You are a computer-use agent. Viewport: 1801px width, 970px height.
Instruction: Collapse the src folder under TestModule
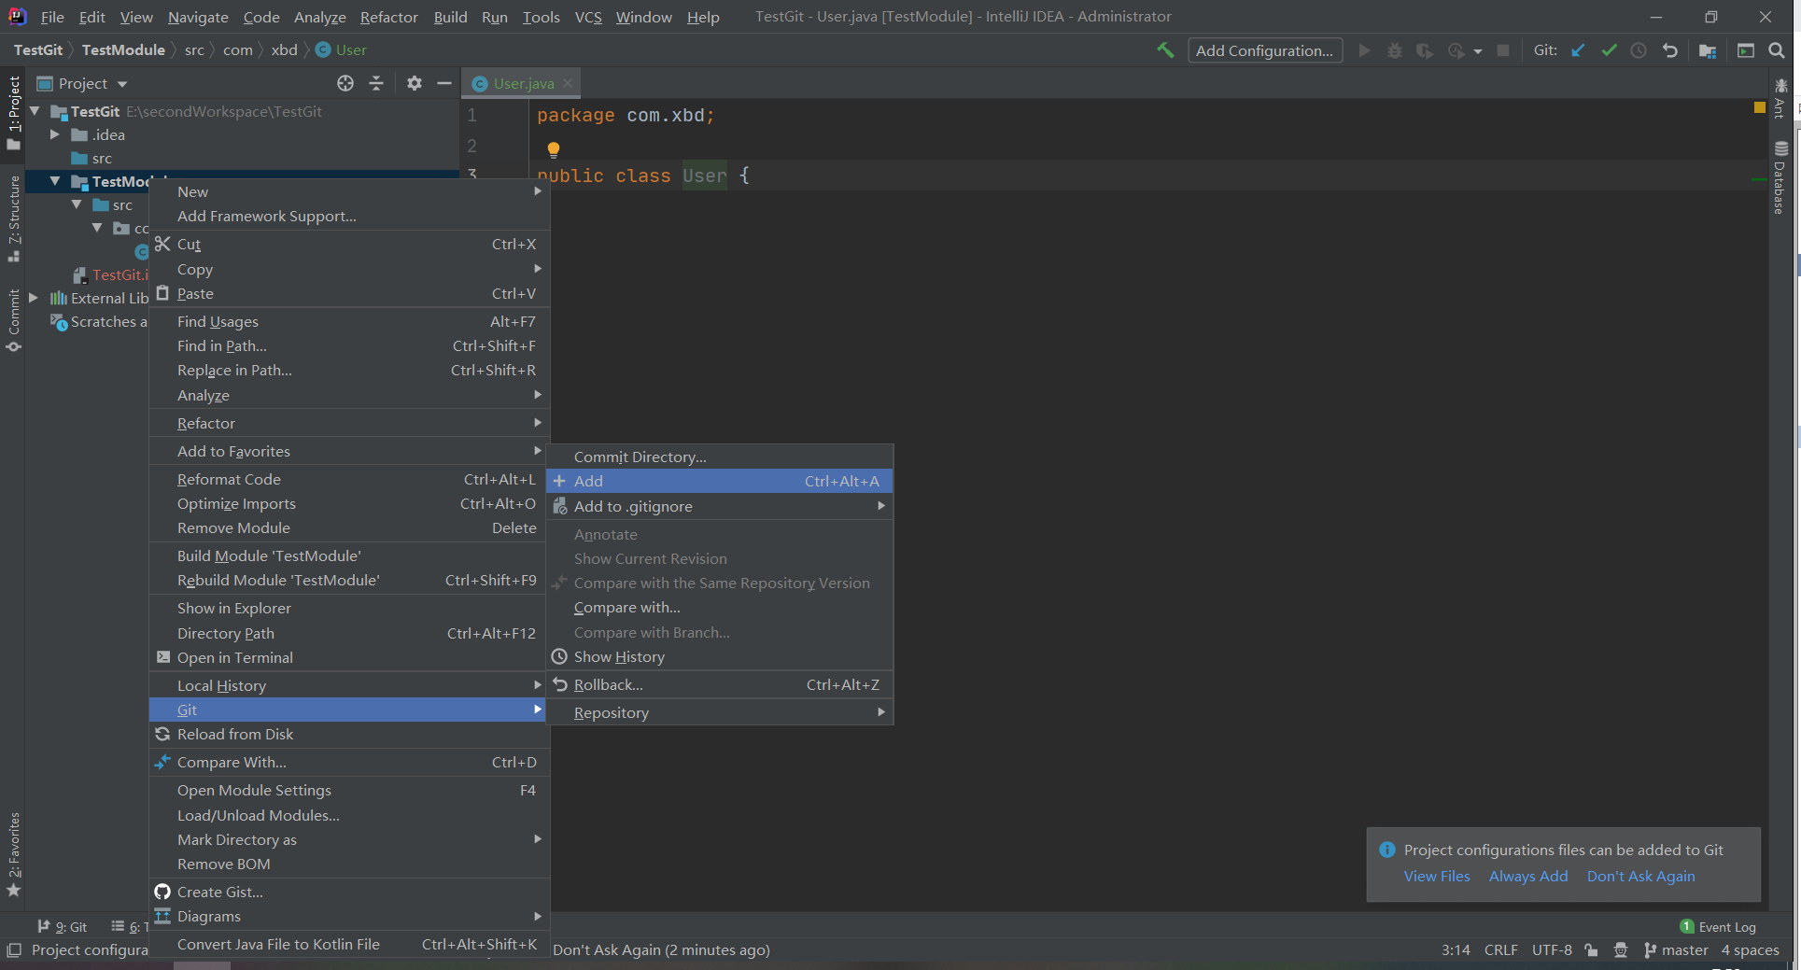pos(77,204)
